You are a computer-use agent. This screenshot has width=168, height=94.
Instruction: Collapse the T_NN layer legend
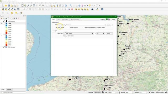point(1,35)
